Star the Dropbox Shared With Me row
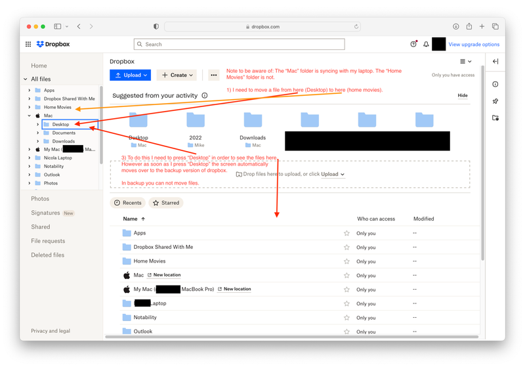 point(346,247)
